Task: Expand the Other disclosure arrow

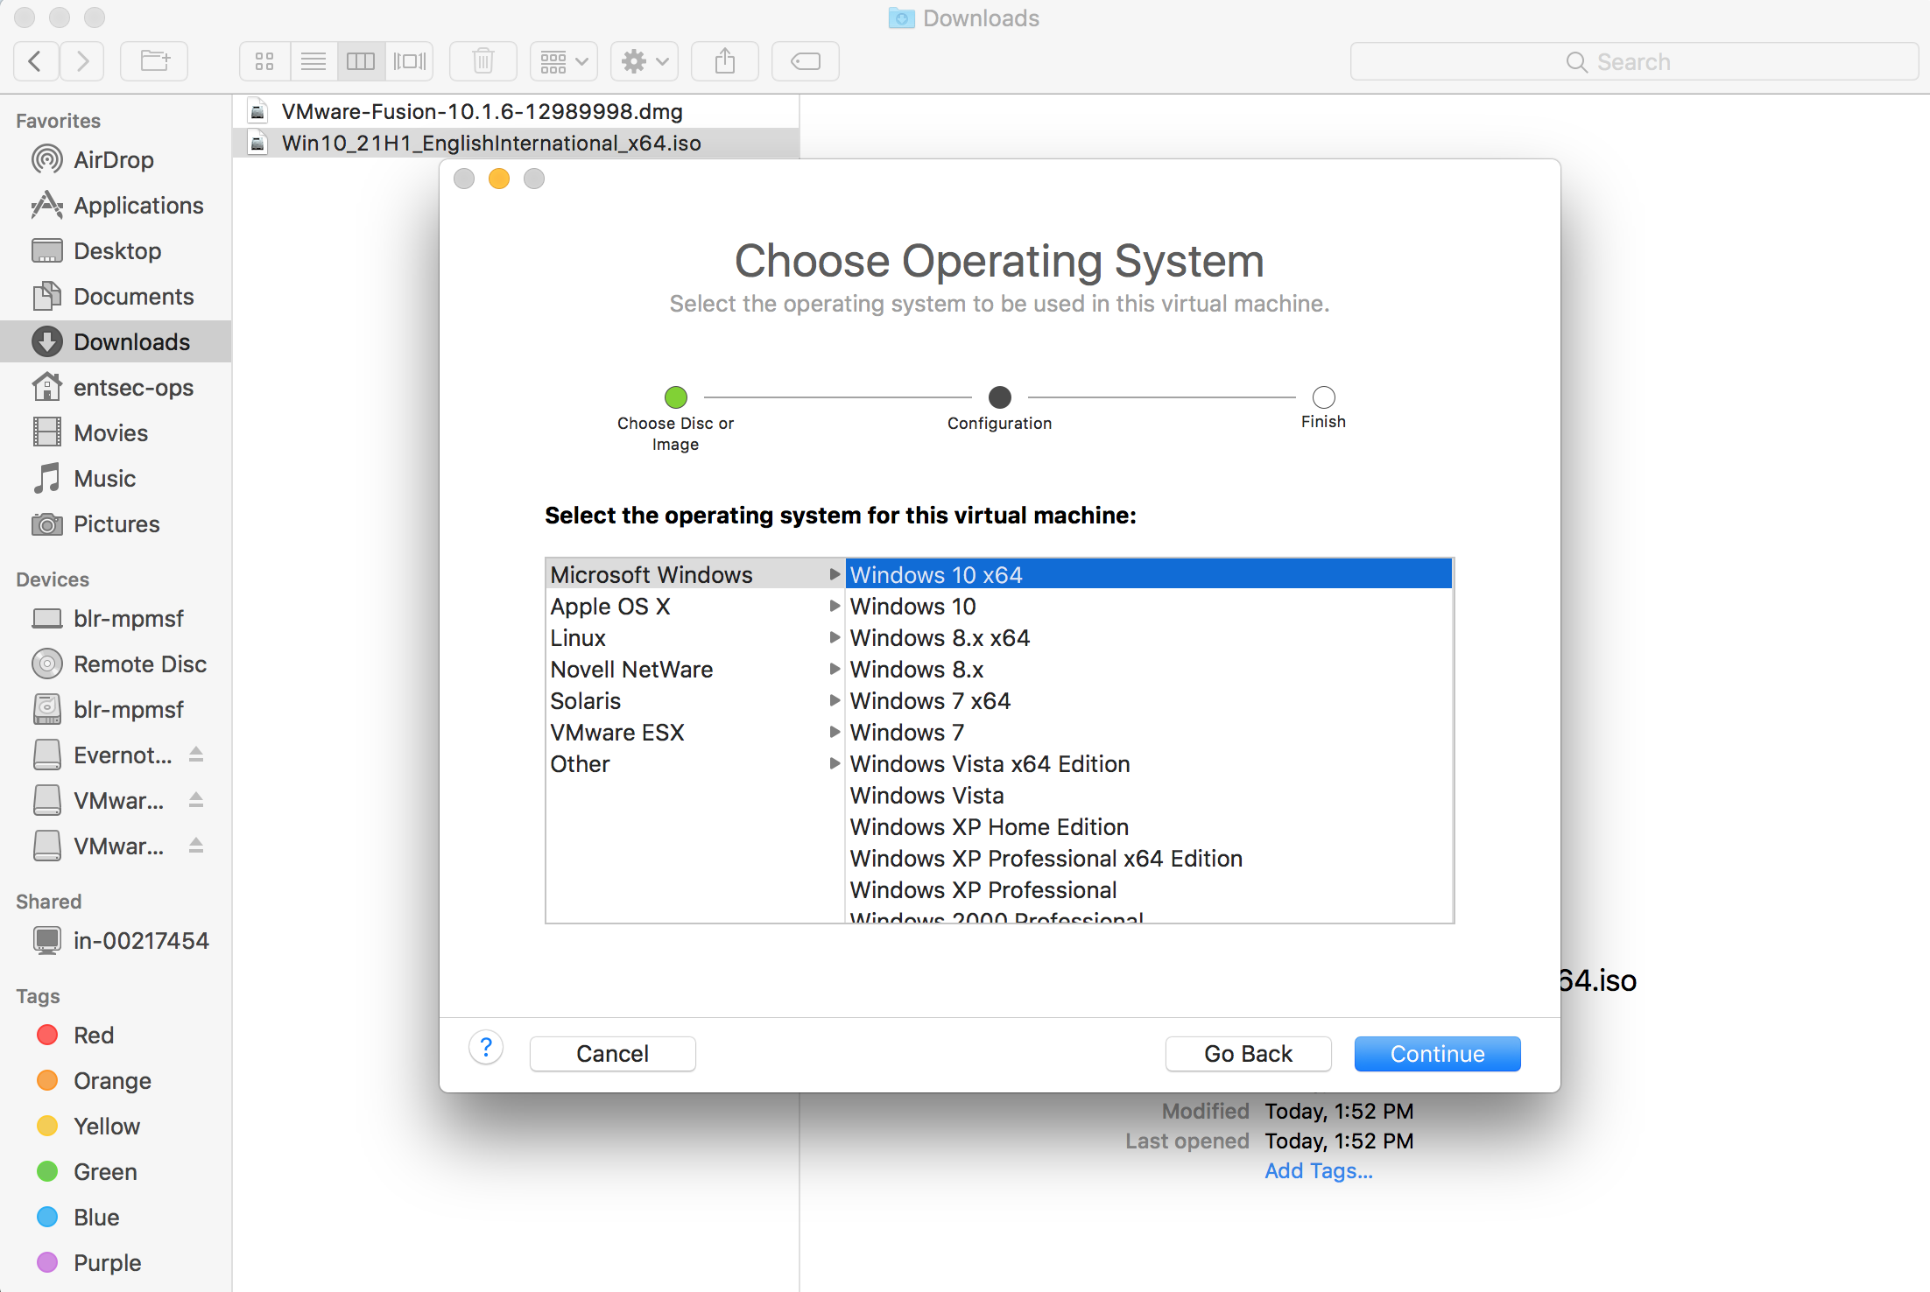Action: tap(835, 763)
